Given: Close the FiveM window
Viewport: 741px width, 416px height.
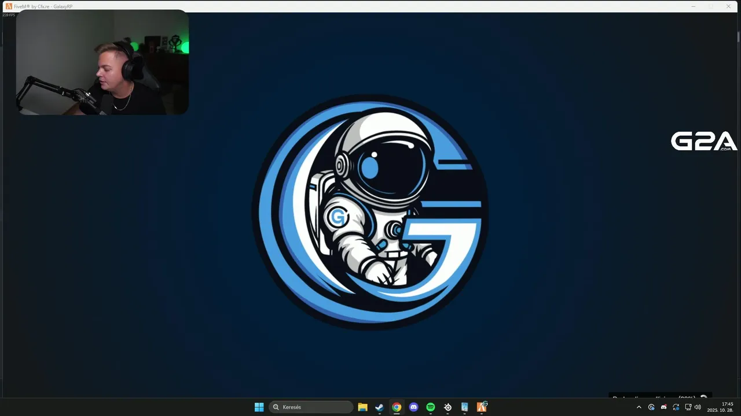Looking at the screenshot, I should [729, 6].
